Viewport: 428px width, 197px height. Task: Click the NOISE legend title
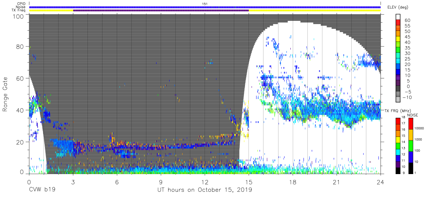[x=412, y=115]
